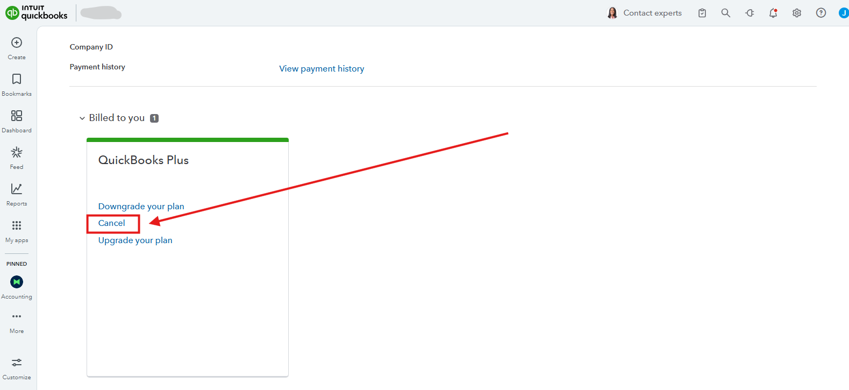Image resolution: width=849 pixels, height=390 pixels.
Task: Open notifications bell icon
Action: 773,13
